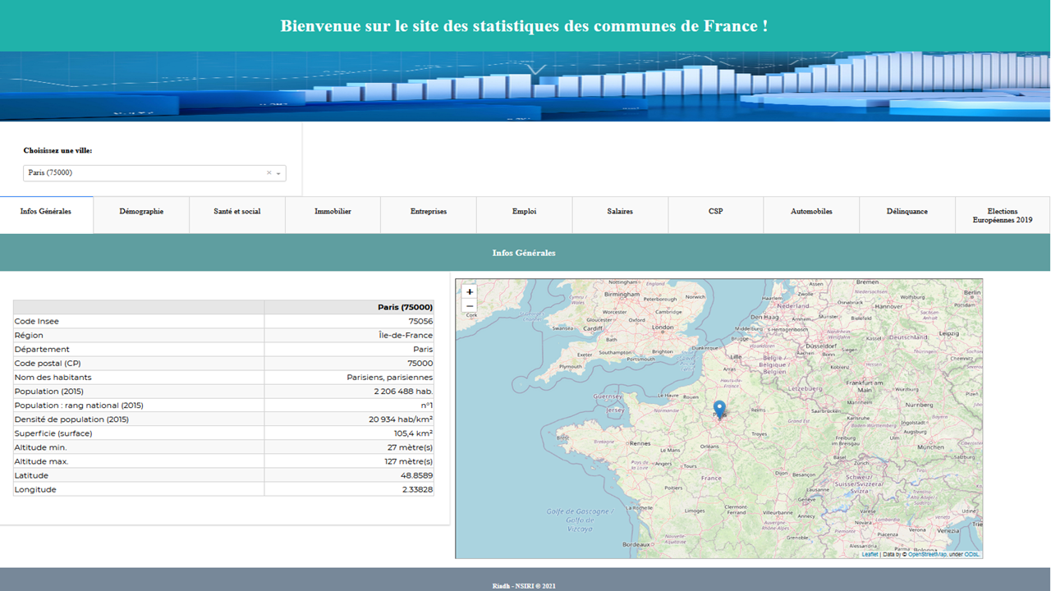Open Elections Européennes 2019 tab
Screen dimensions: 1051x591
click(x=1003, y=215)
